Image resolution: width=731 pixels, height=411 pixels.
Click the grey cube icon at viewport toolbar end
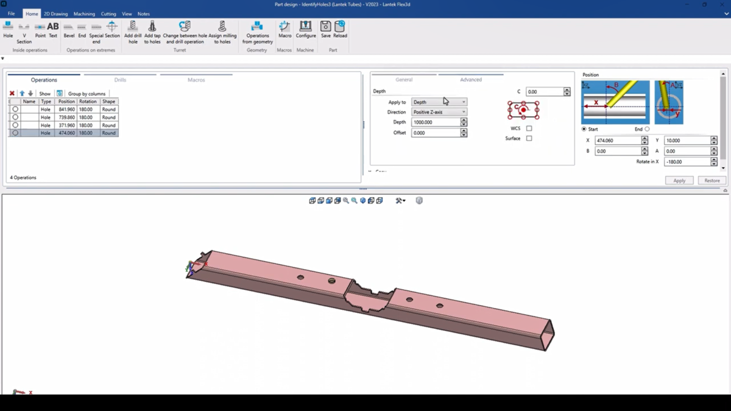click(419, 200)
